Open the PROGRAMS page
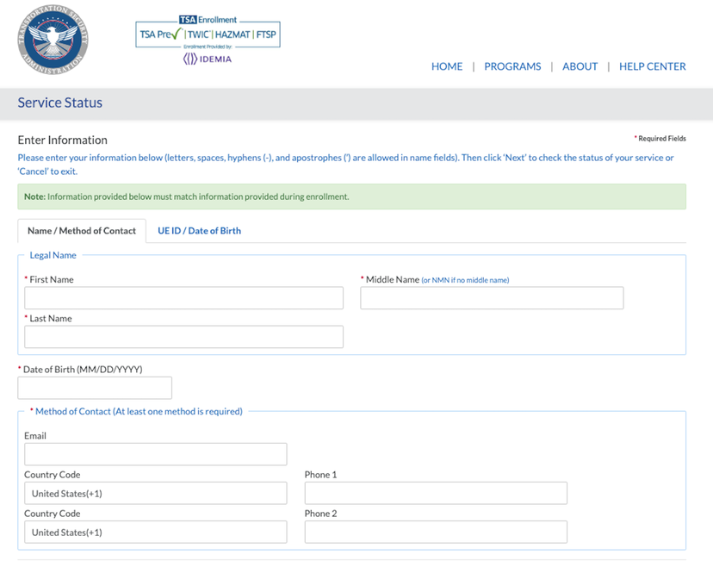Screen dimensions: 713x567 [x=512, y=66]
